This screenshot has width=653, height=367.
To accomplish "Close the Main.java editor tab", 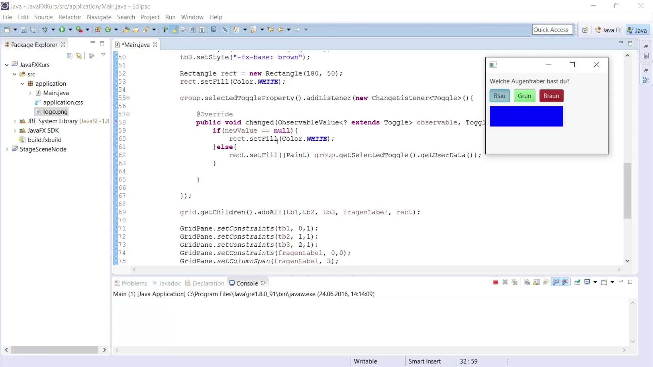I will pyautogui.click(x=155, y=45).
